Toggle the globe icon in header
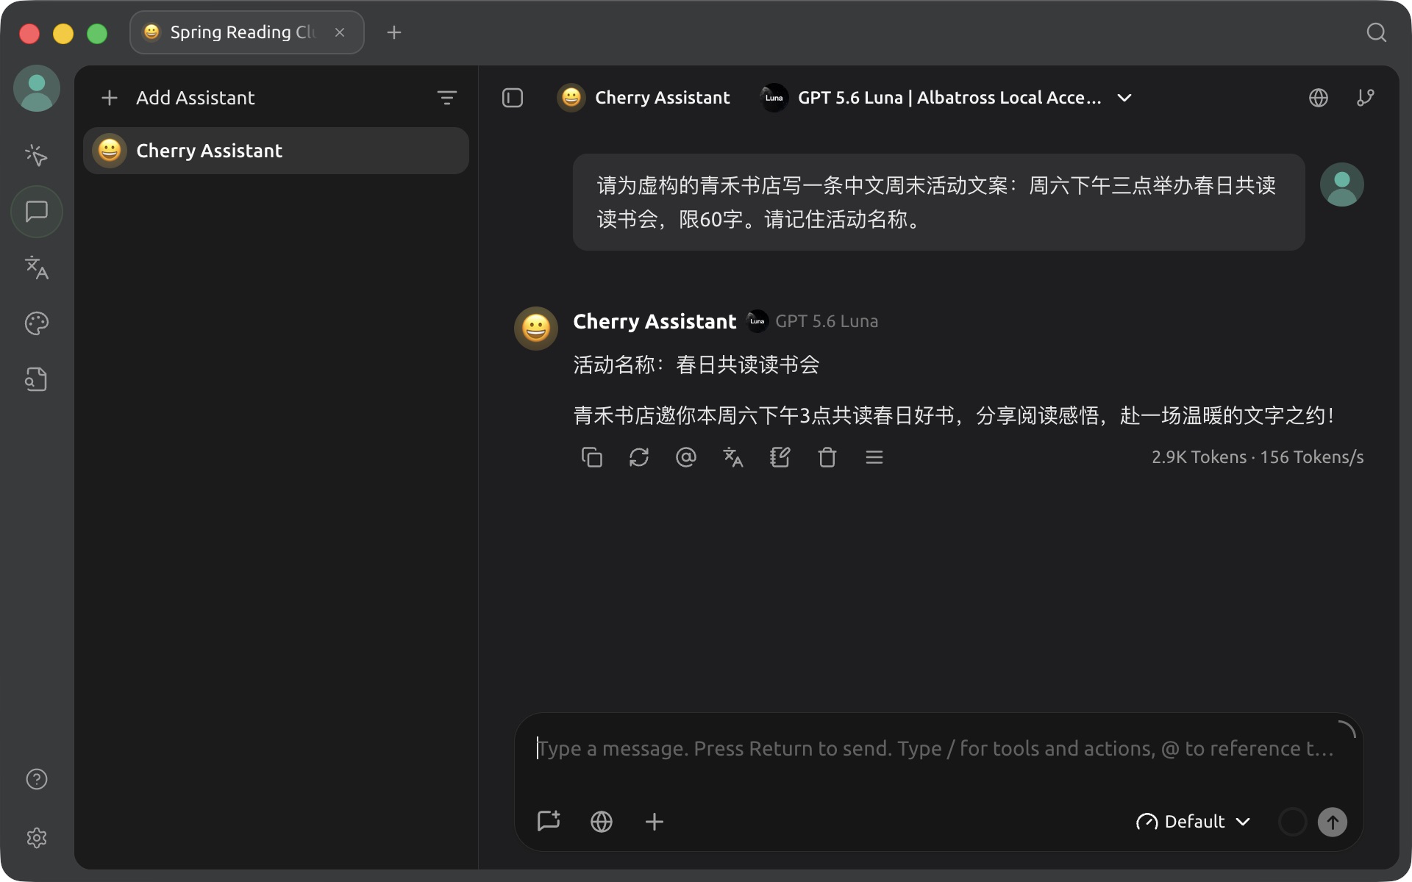Image resolution: width=1412 pixels, height=882 pixels. pos(1319,98)
